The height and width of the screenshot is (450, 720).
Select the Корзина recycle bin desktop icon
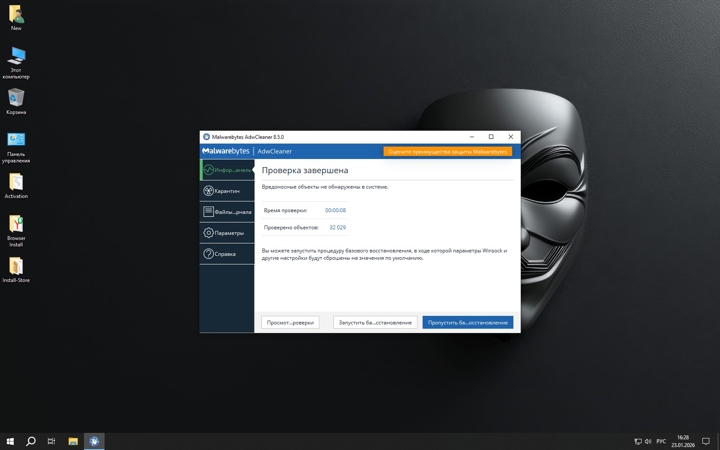click(x=16, y=102)
